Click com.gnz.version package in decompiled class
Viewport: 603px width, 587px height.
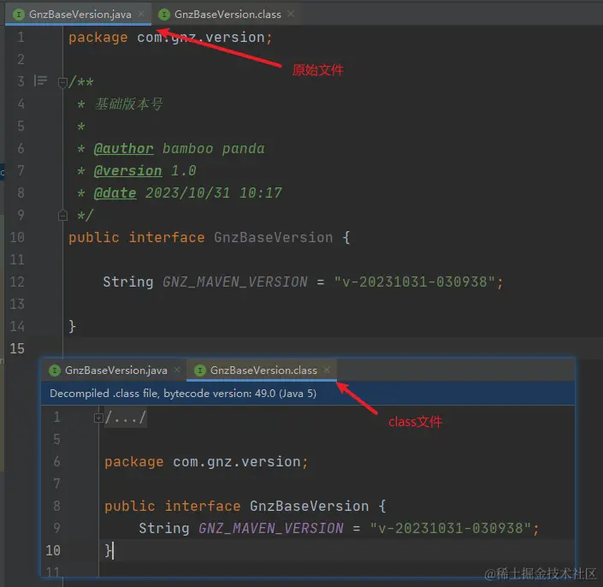coord(237,461)
